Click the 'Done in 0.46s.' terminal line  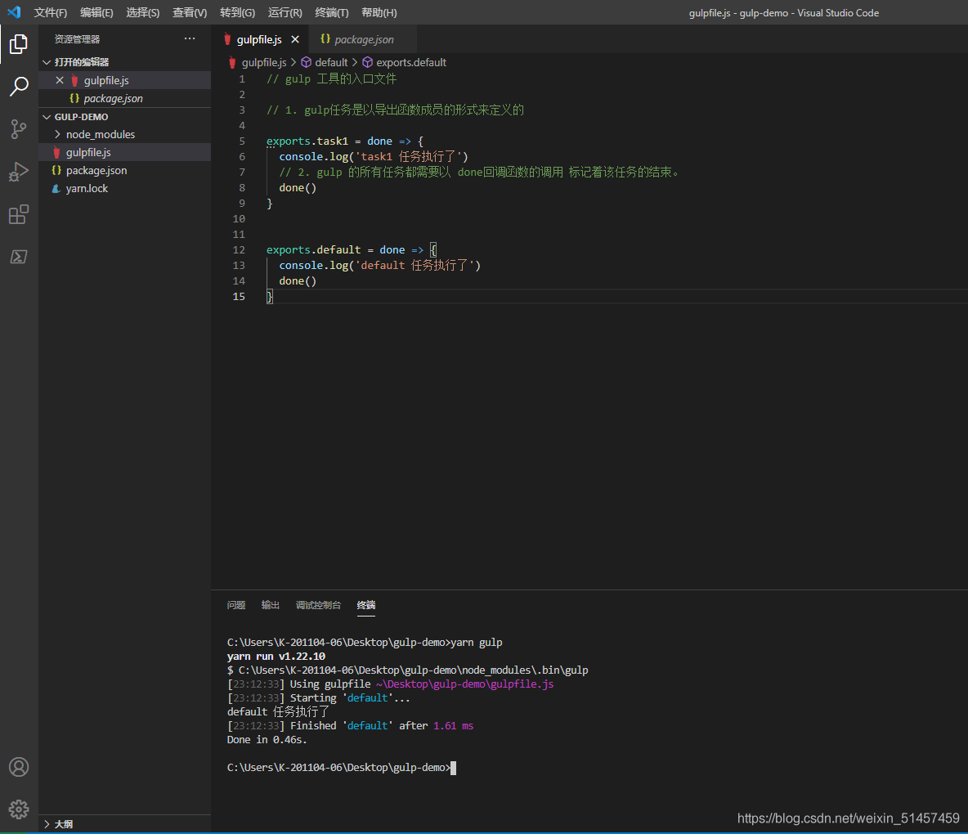click(x=267, y=739)
